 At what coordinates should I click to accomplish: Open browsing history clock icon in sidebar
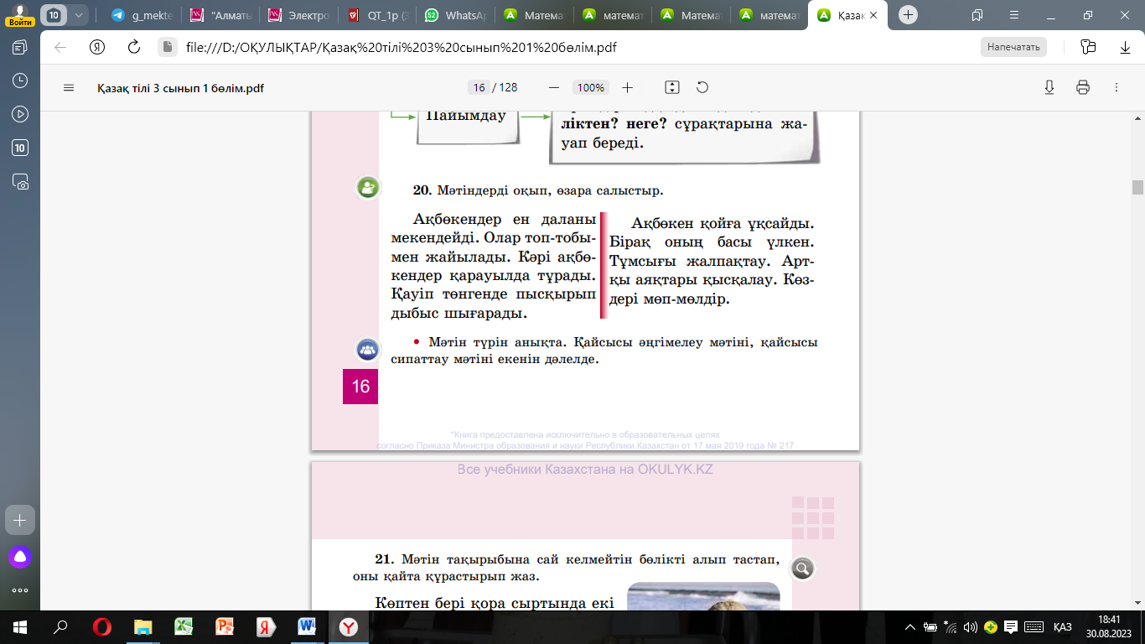coord(20,81)
